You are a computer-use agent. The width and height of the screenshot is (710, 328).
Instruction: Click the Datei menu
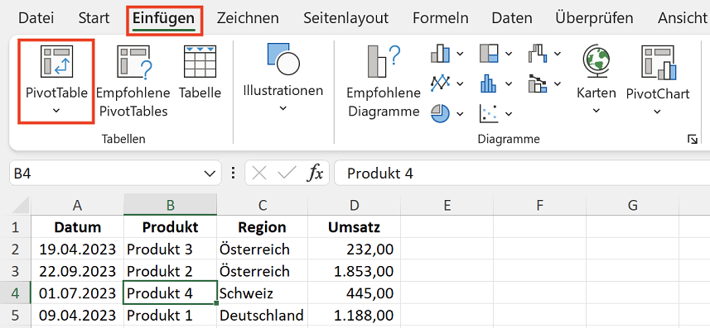click(36, 18)
